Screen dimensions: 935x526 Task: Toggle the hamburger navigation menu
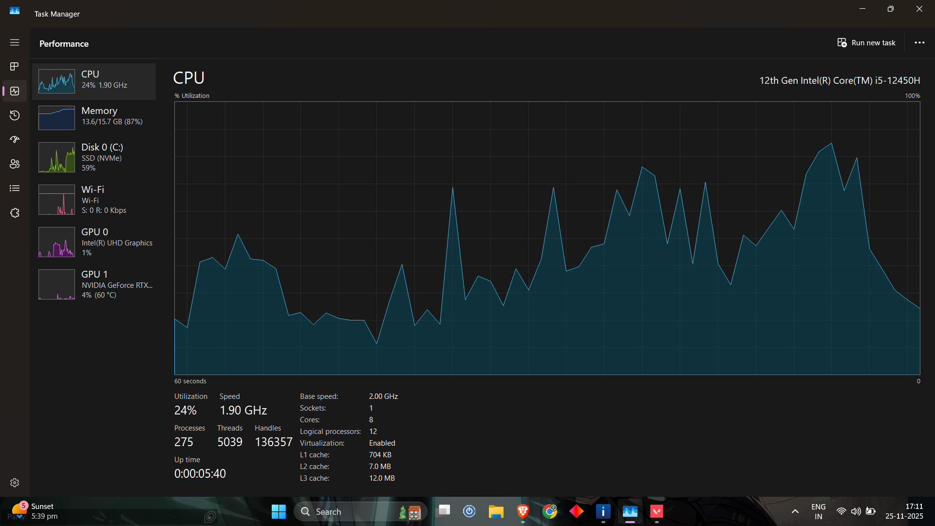pos(15,42)
